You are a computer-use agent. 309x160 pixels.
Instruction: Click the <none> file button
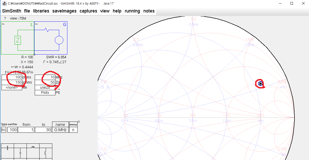tap(12, 87)
